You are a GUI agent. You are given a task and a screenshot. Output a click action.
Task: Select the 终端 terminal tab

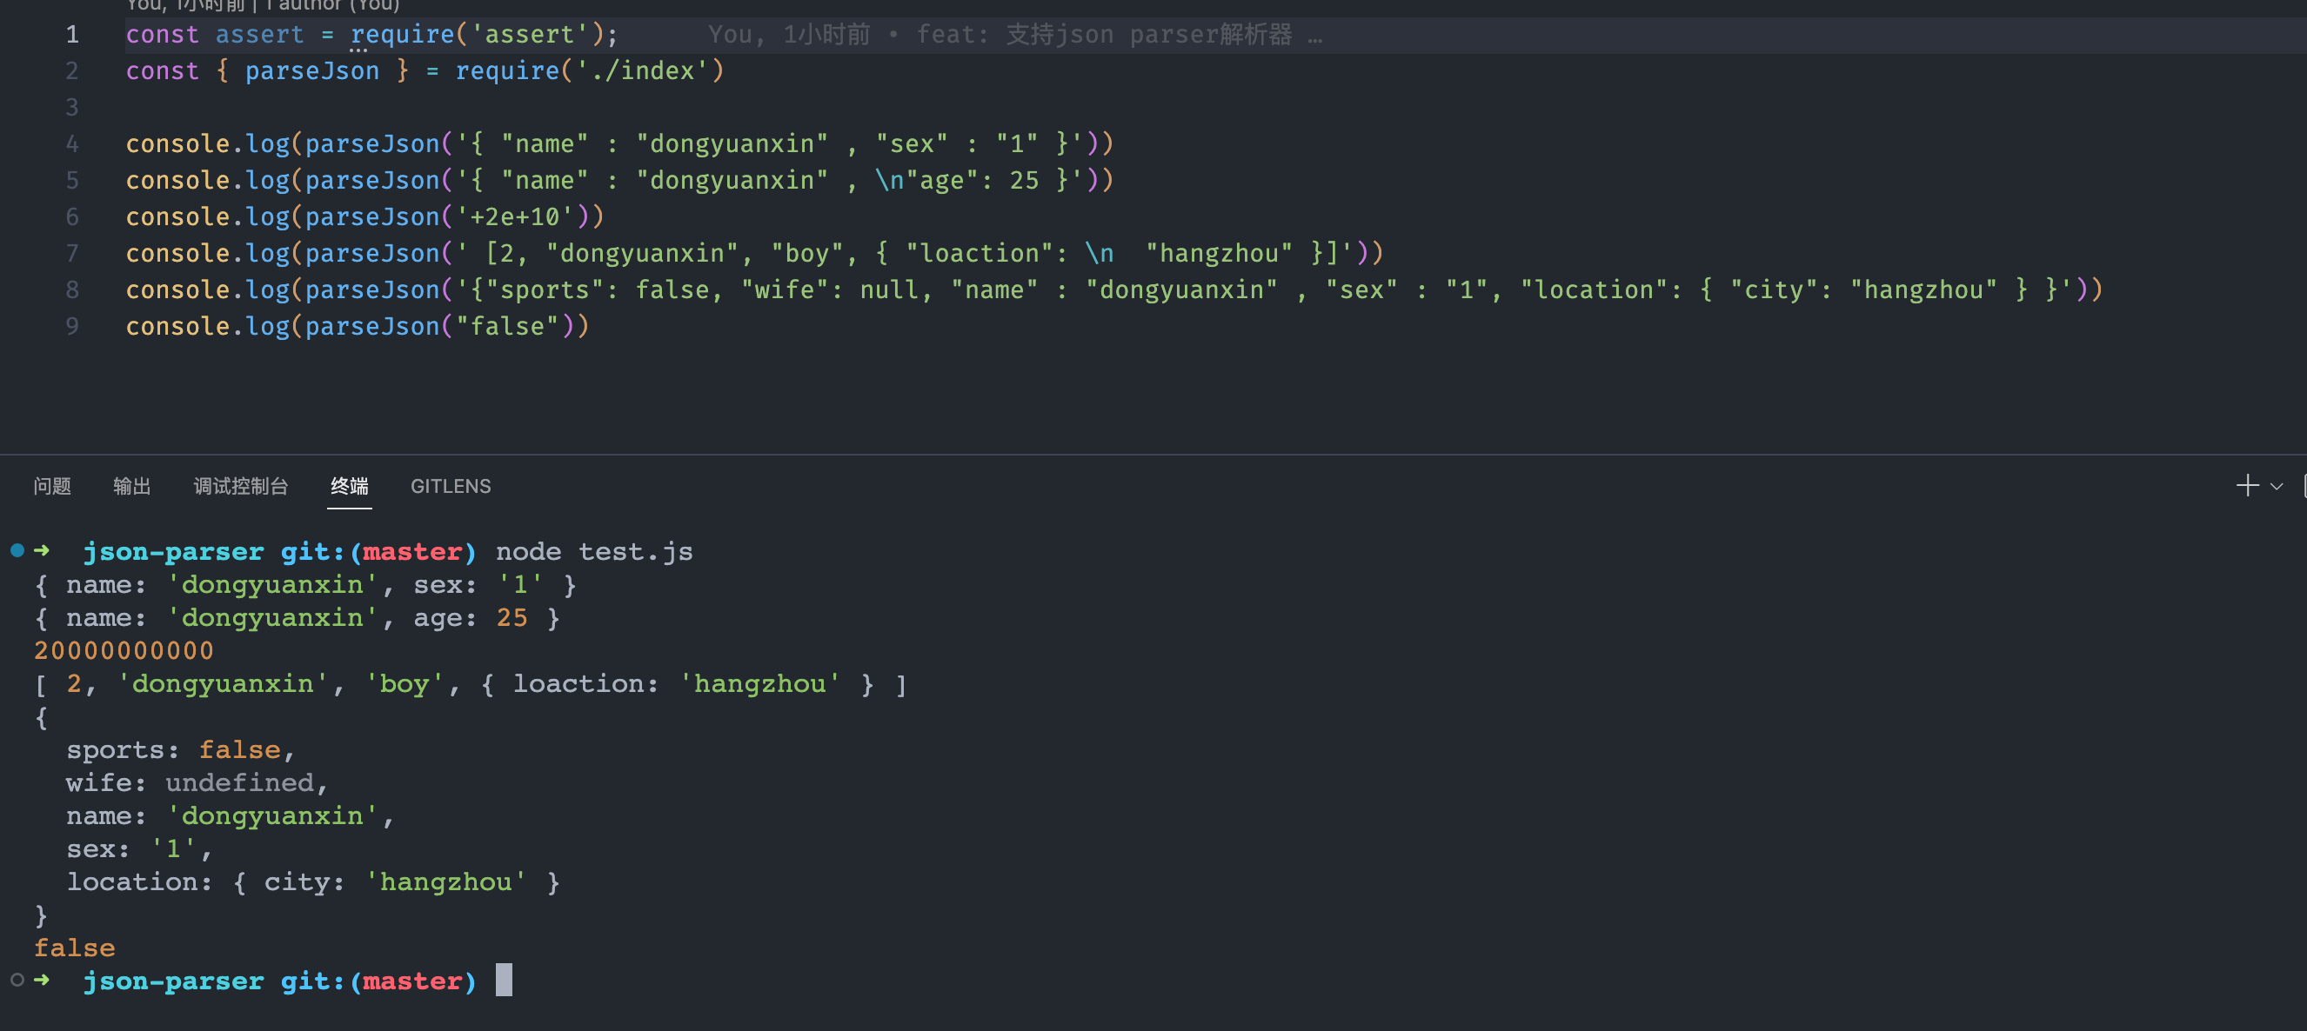pyautogui.click(x=350, y=486)
